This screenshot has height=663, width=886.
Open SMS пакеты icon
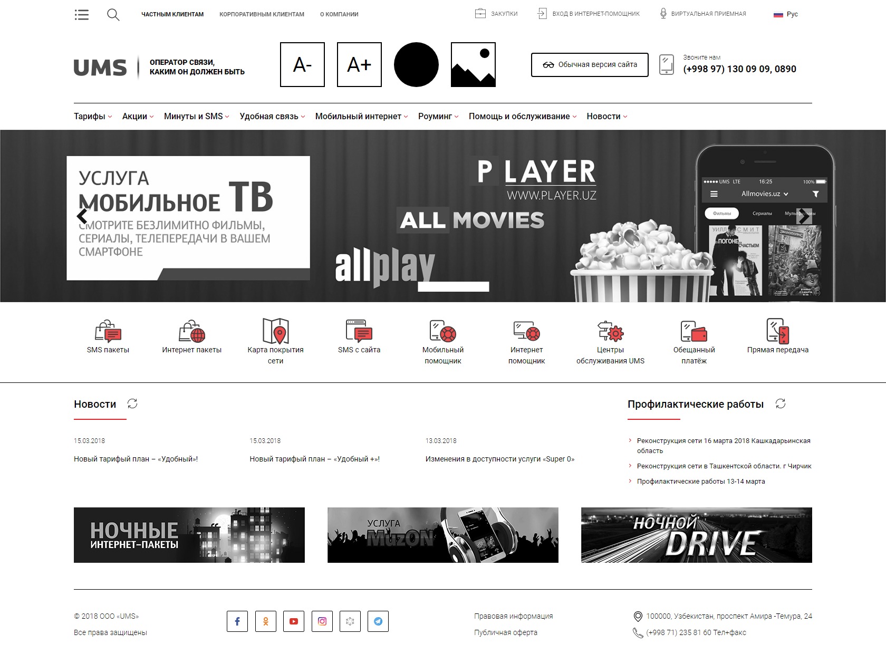click(x=108, y=331)
